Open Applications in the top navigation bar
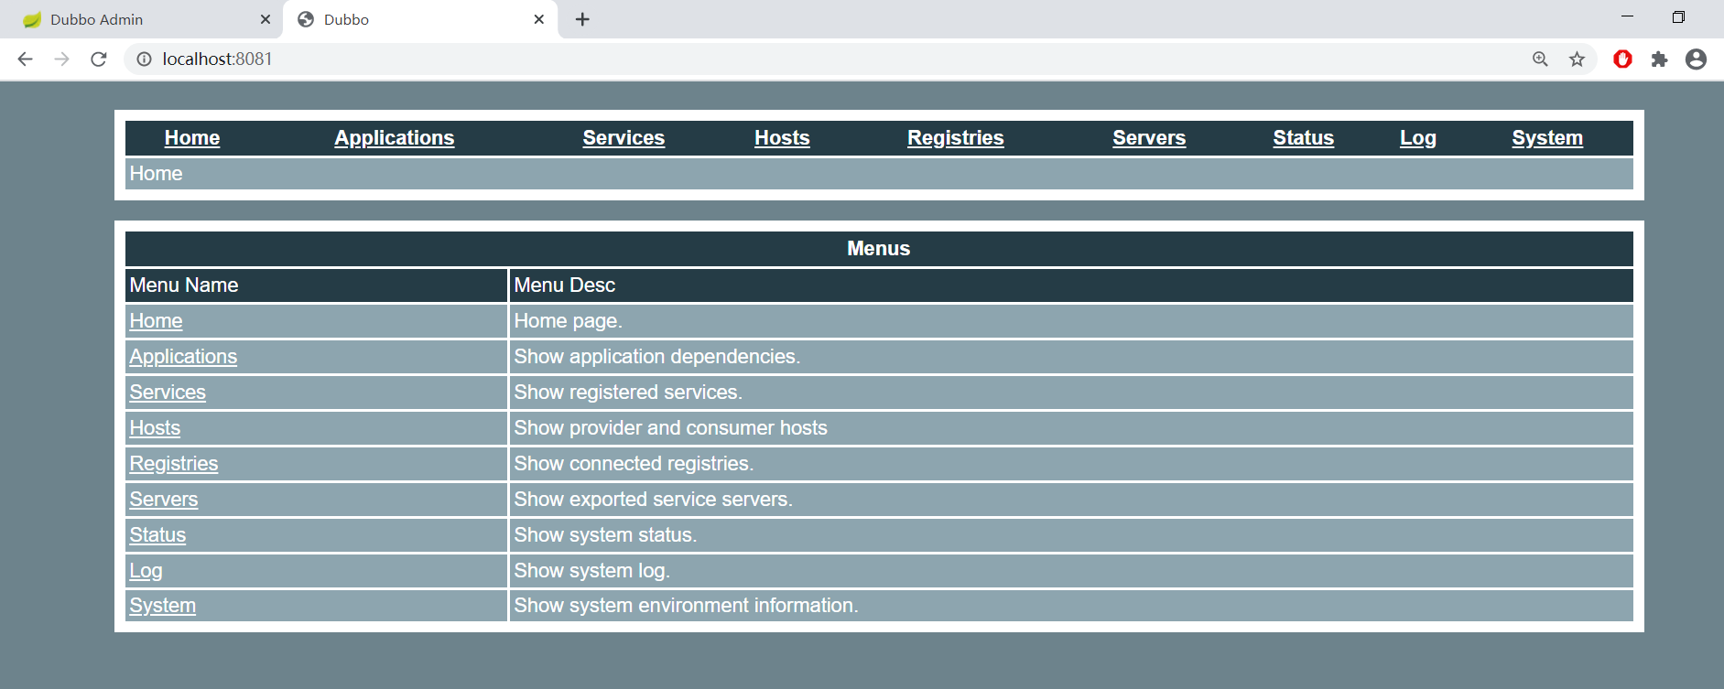This screenshot has width=1724, height=689. pyautogui.click(x=394, y=138)
